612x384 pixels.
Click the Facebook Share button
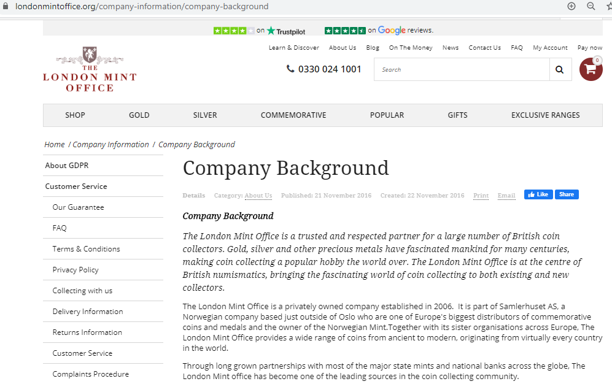click(567, 194)
